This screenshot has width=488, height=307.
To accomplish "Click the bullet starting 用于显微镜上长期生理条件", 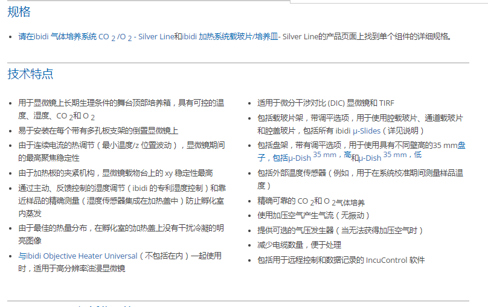I will (121, 109).
